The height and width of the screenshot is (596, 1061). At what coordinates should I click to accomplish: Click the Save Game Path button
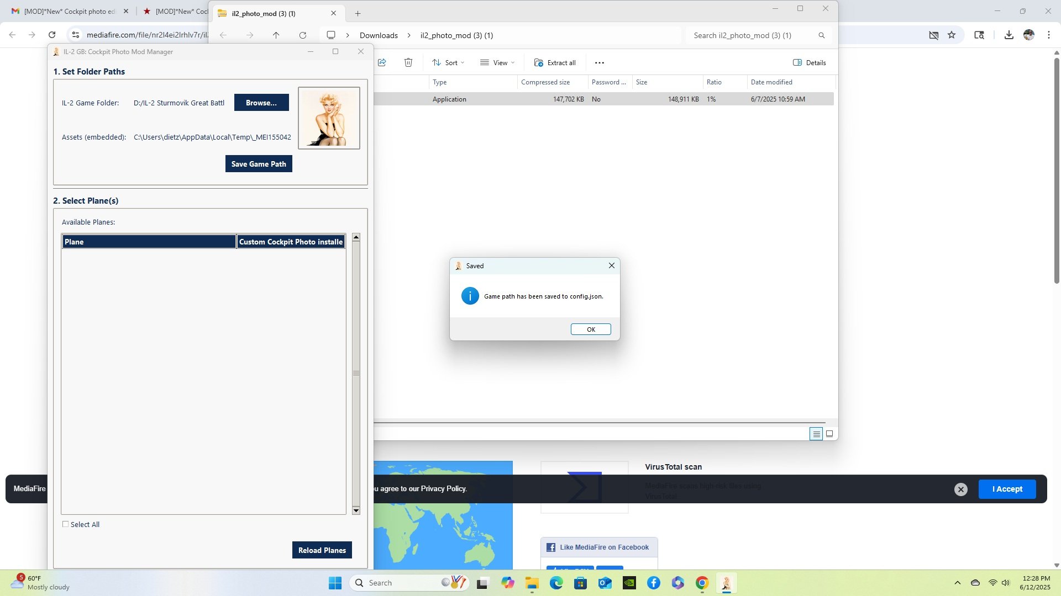click(x=259, y=164)
